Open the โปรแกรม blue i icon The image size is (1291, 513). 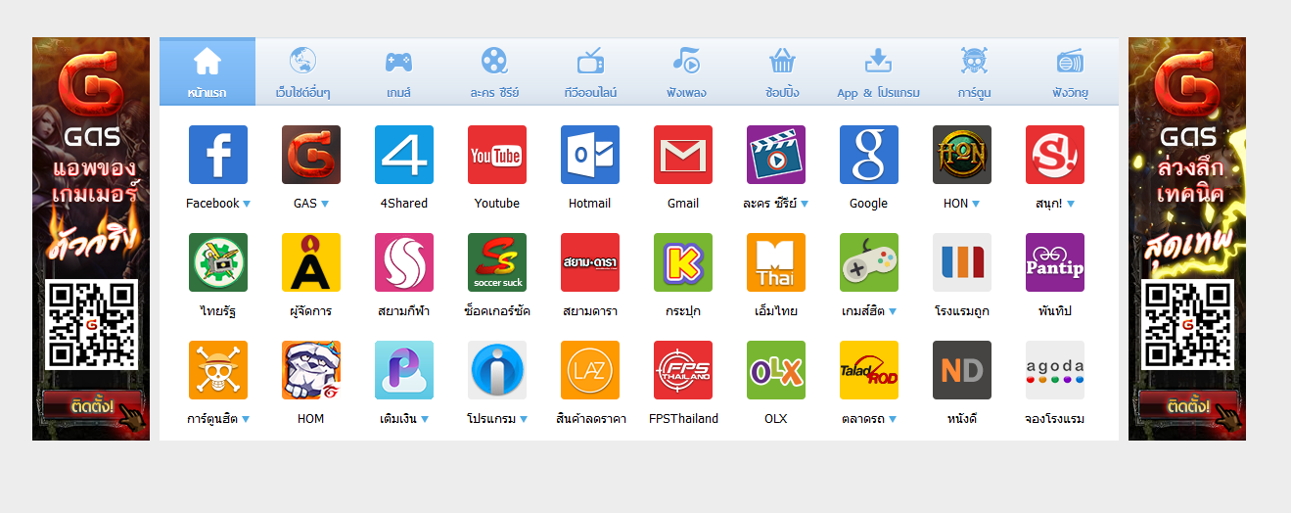click(x=497, y=370)
